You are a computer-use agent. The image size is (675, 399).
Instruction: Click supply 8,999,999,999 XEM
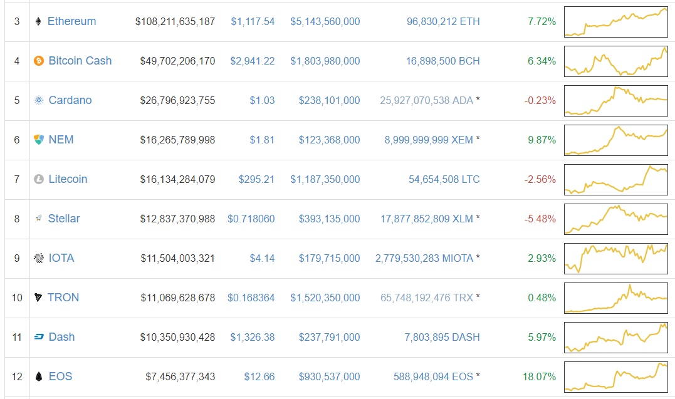click(429, 140)
